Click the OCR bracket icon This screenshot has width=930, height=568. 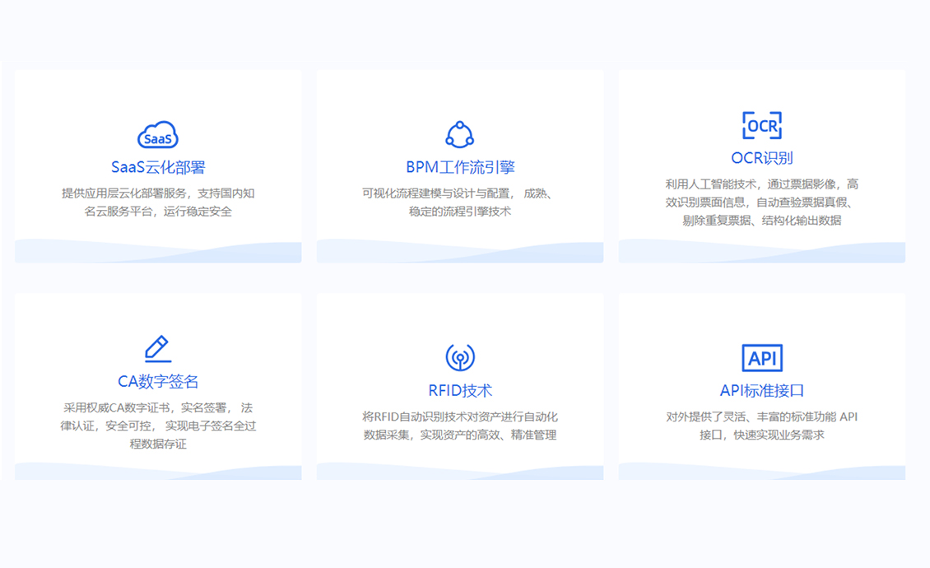[x=761, y=125]
